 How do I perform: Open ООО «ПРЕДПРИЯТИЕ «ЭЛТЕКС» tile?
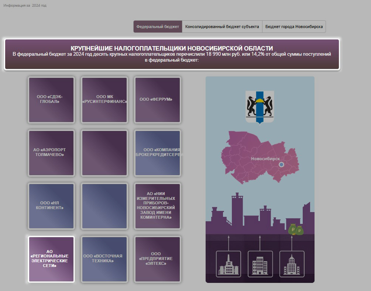point(158,259)
